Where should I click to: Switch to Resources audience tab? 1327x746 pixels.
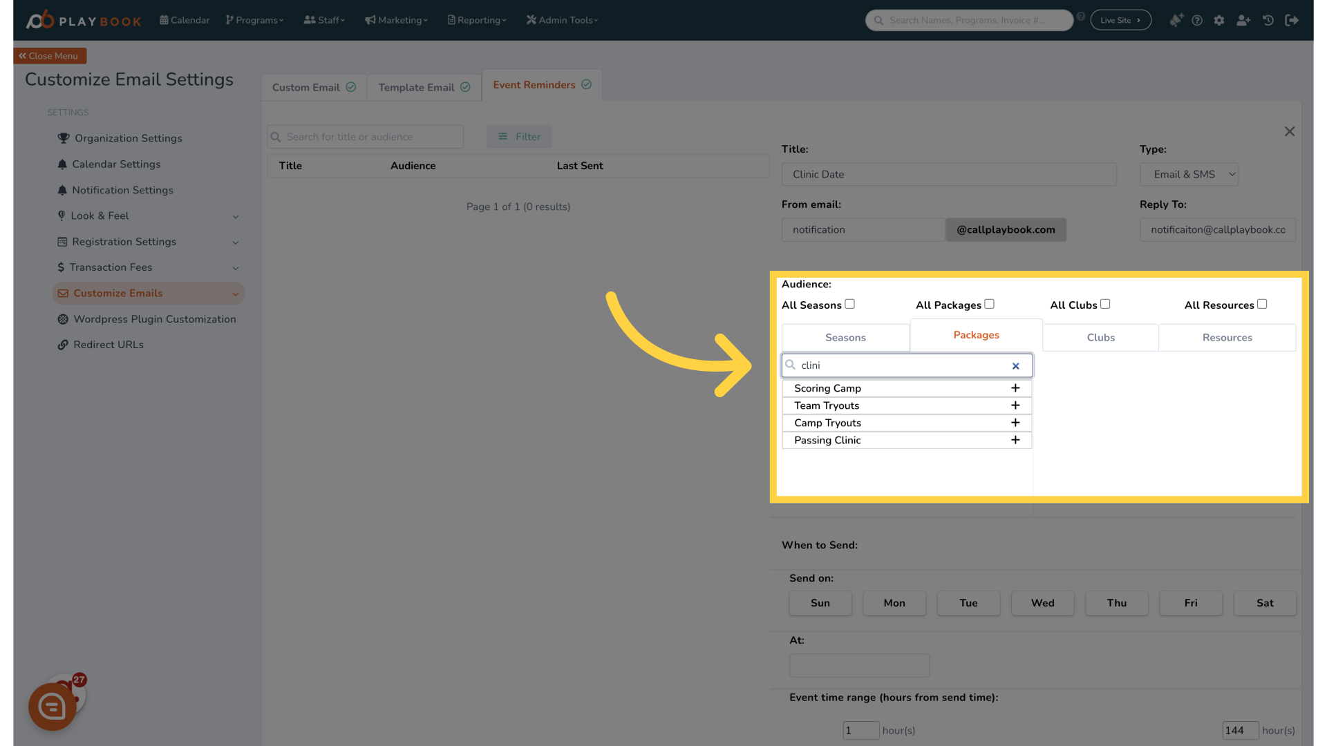[1227, 338]
